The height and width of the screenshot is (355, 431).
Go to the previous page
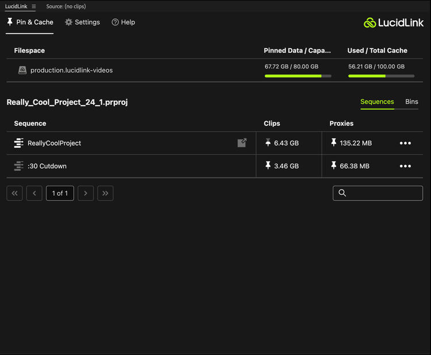[x=34, y=193]
